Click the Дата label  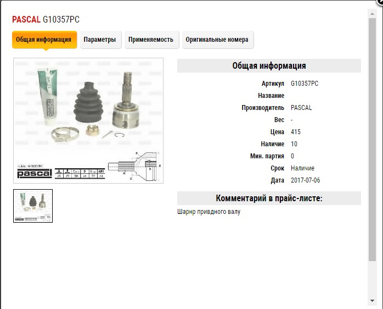(x=278, y=180)
